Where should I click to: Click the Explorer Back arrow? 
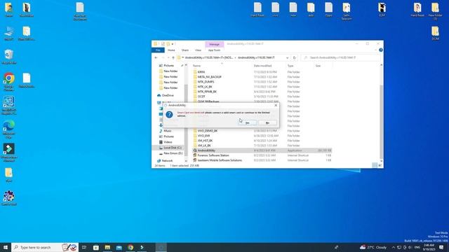click(156, 57)
